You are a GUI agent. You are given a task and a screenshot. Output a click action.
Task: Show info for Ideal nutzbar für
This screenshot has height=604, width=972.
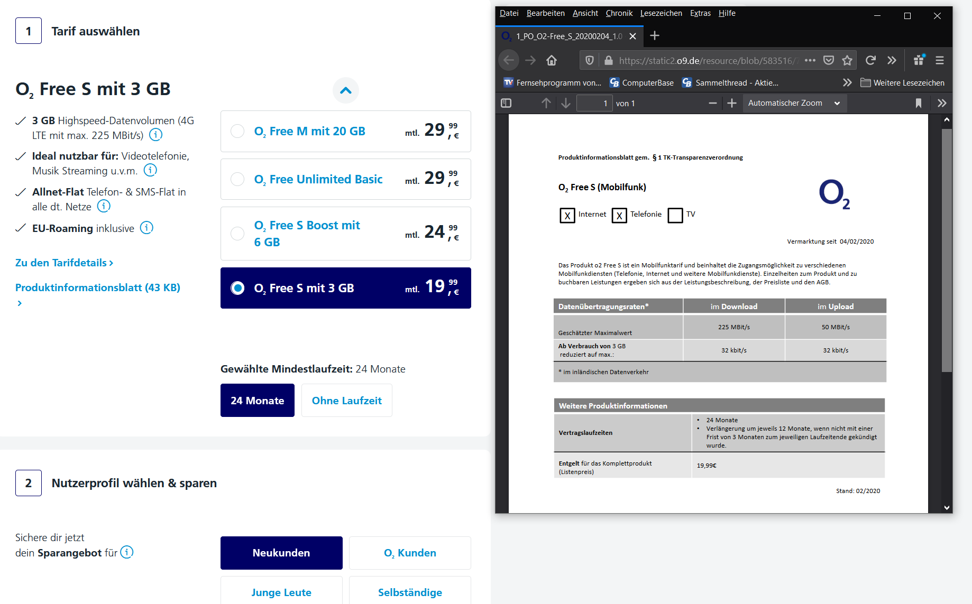pos(150,170)
